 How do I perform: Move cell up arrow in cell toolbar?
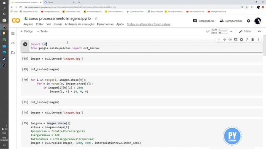(x=219, y=40)
